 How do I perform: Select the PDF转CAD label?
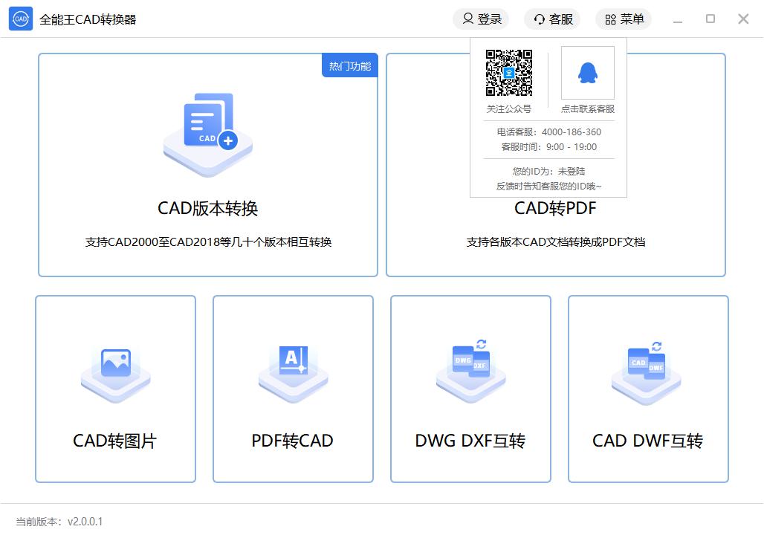pos(292,441)
